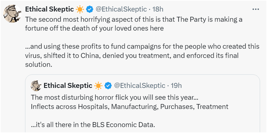Open the three-dot More options menu
The height and width of the screenshot is (133, 267).
256,9
